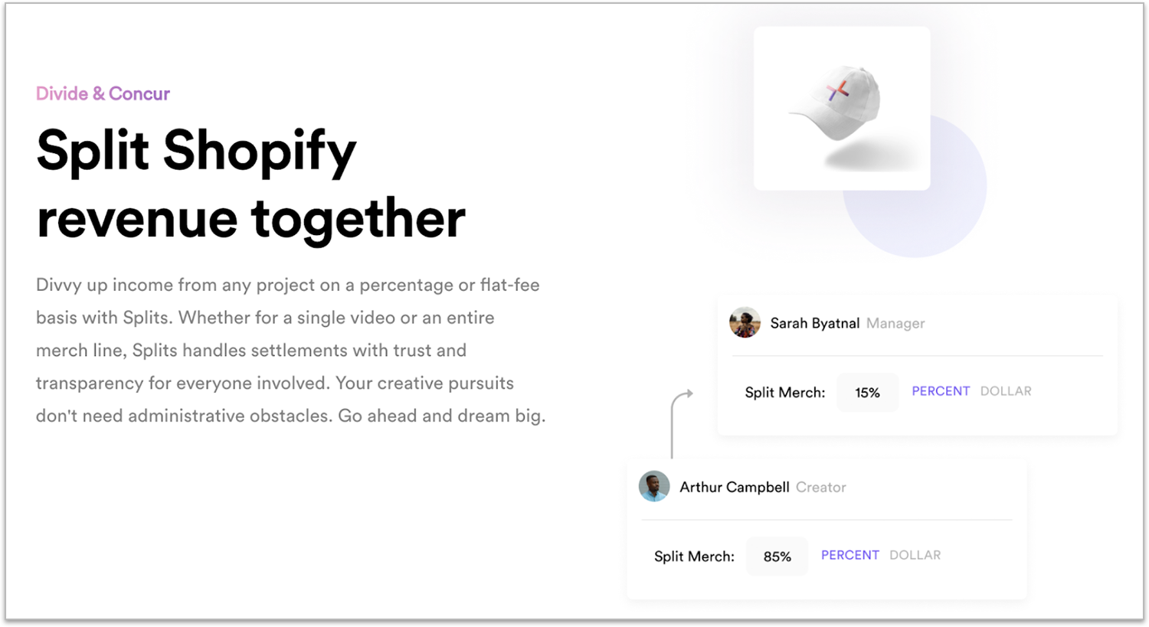Select PERCENT for Sarah Byatnal's split
Viewport: 1149px width, 627px height.
[941, 391]
